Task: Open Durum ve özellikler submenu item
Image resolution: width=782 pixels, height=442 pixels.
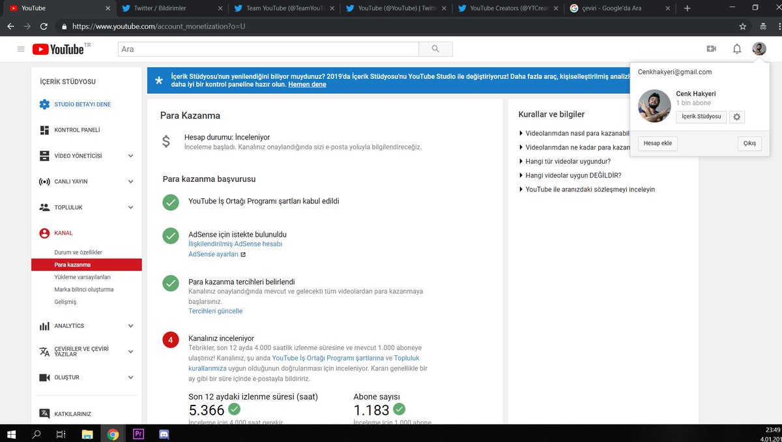Action: coord(78,252)
